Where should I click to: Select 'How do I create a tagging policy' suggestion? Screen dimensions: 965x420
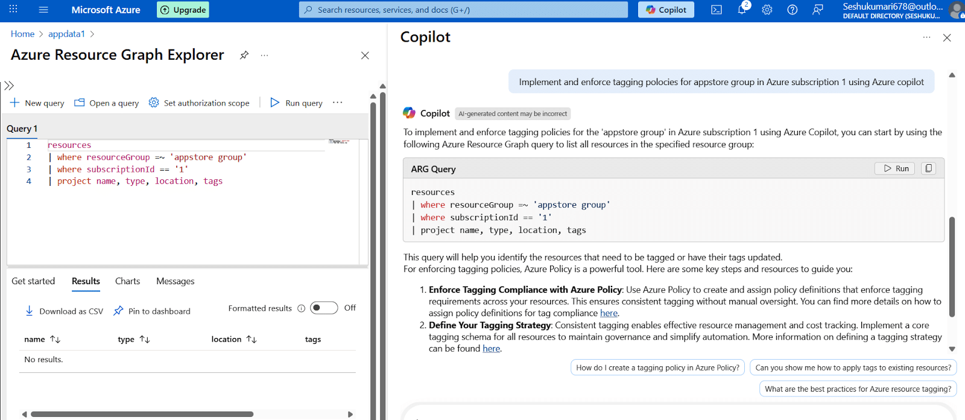click(x=657, y=367)
